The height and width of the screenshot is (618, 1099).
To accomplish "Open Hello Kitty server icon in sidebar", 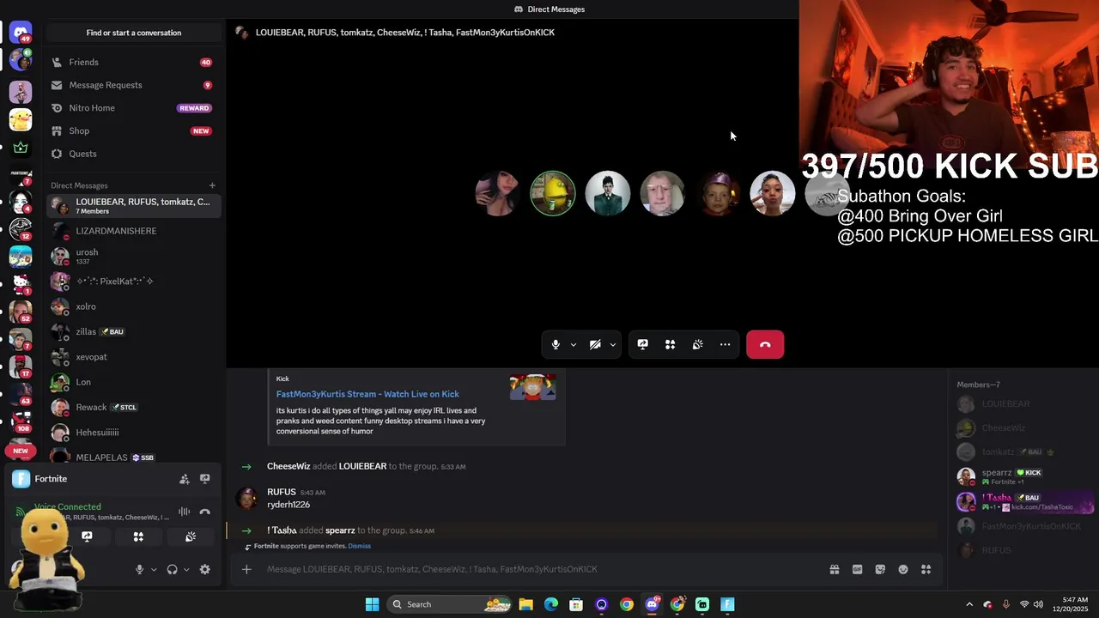I will click(x=21, y=282).
